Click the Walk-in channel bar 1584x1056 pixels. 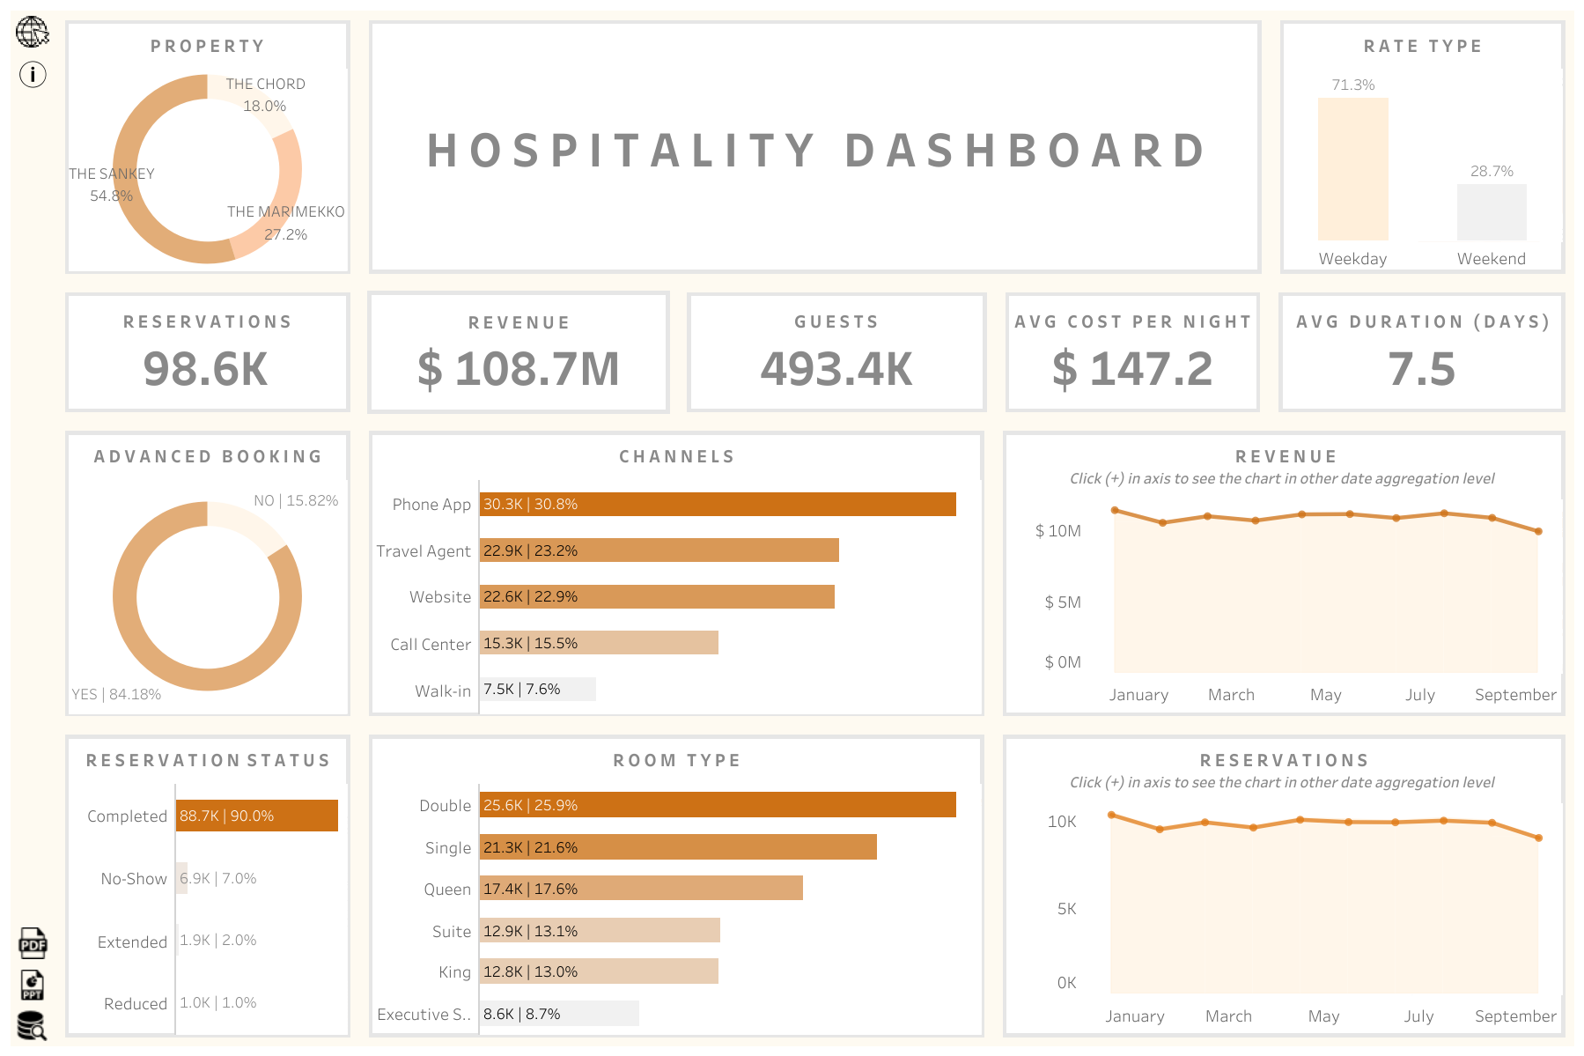(537, 690)
